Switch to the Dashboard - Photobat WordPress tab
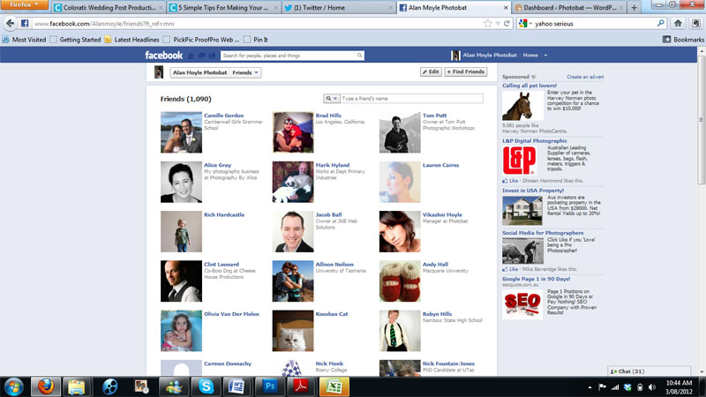This screenshot has width=706, height=397. point(570,7)
